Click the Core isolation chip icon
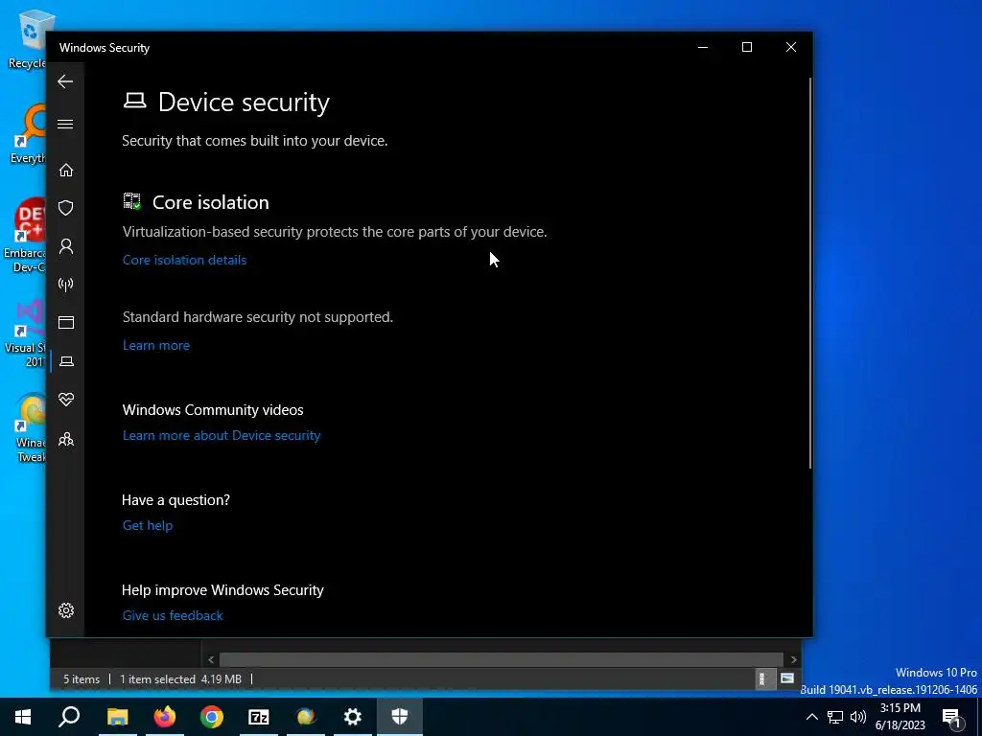This screenshot has width=982, height=736. pos(132,201)
